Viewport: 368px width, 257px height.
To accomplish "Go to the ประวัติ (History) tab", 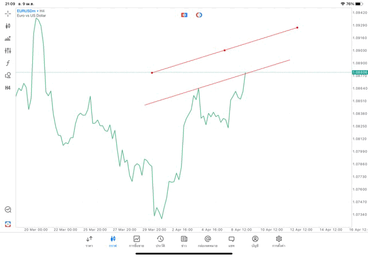I will [x=160, y=241].
